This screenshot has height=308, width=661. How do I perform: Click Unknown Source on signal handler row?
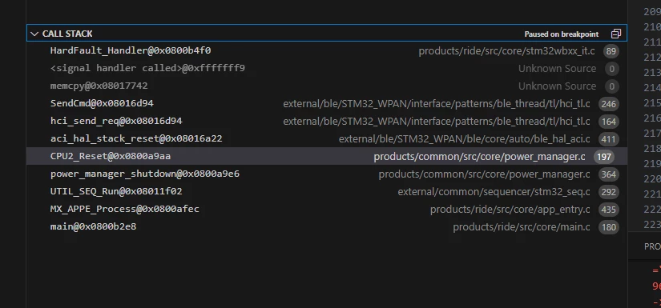click(557, 69)
